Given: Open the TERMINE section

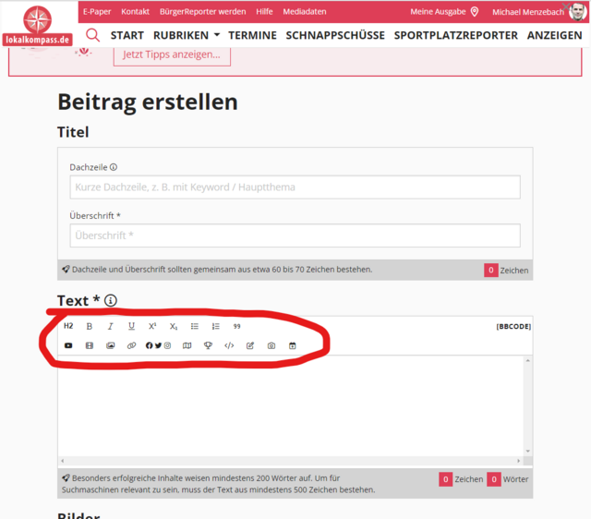Looking at the screenshot, I should (x=252, y=35).
